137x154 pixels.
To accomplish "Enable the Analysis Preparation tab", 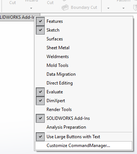I will 84,127.
